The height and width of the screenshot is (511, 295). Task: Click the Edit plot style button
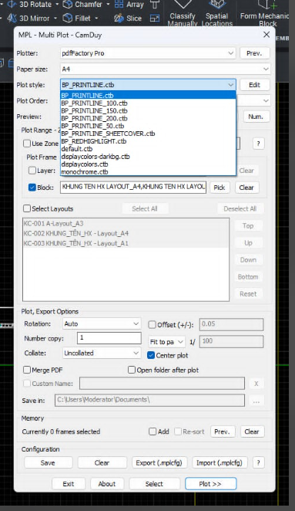(x=255, y=85)
